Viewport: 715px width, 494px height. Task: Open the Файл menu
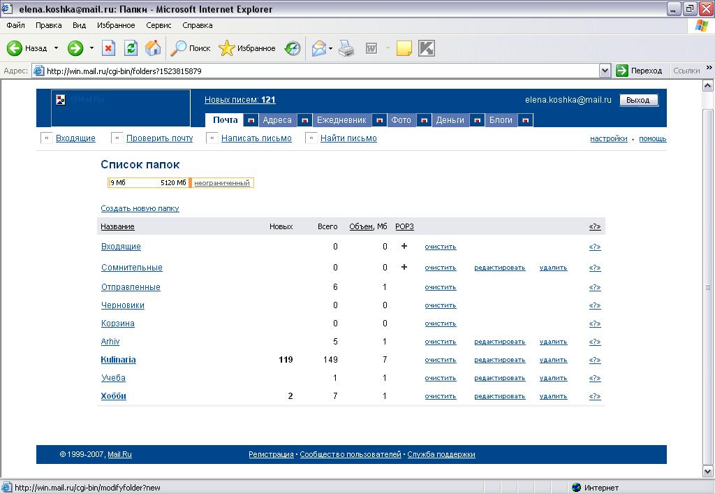[x=15, y=25]
